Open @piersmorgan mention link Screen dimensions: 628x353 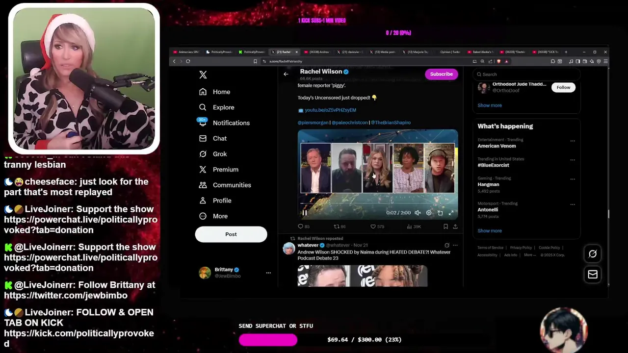point(313,123)
